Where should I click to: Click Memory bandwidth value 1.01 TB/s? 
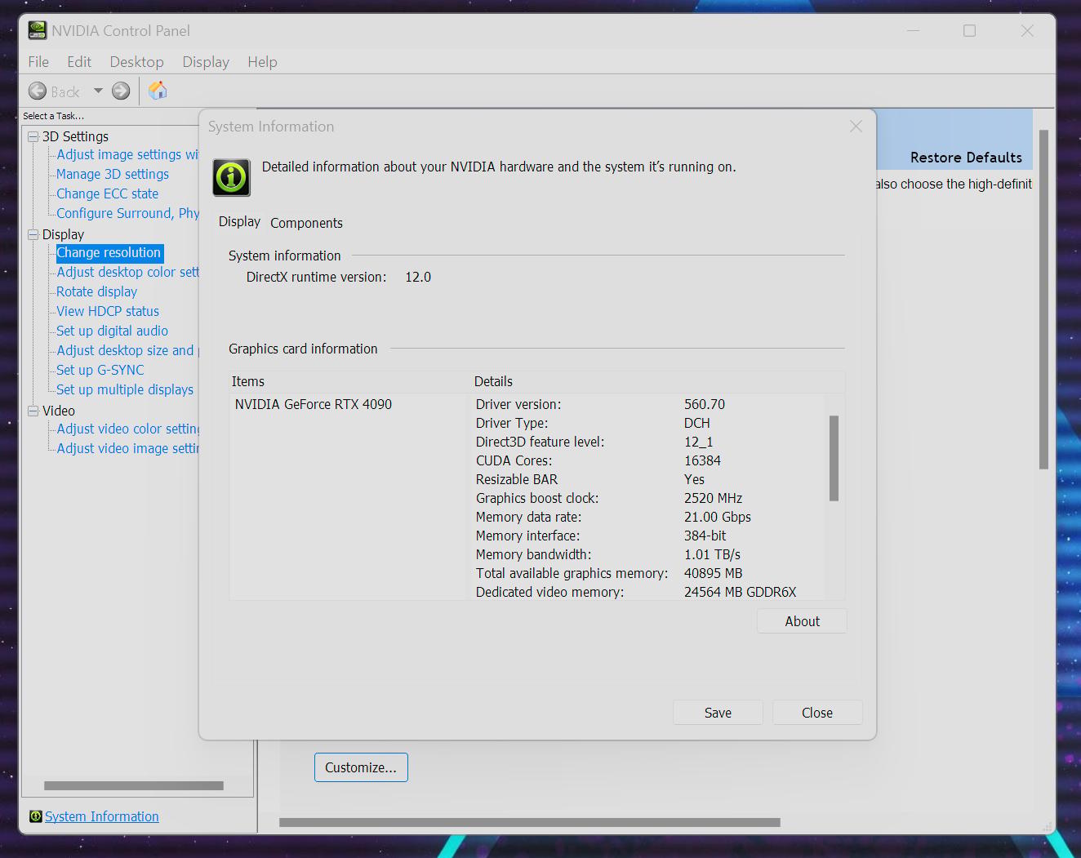point(712,554)
